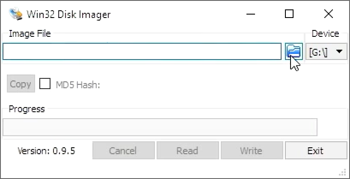
Task: Click the empty Progress bar
Action: tap(160, 127)
